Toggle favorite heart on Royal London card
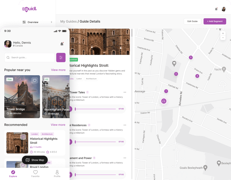This screenshot has width=231, height=180. coord(23,165)
